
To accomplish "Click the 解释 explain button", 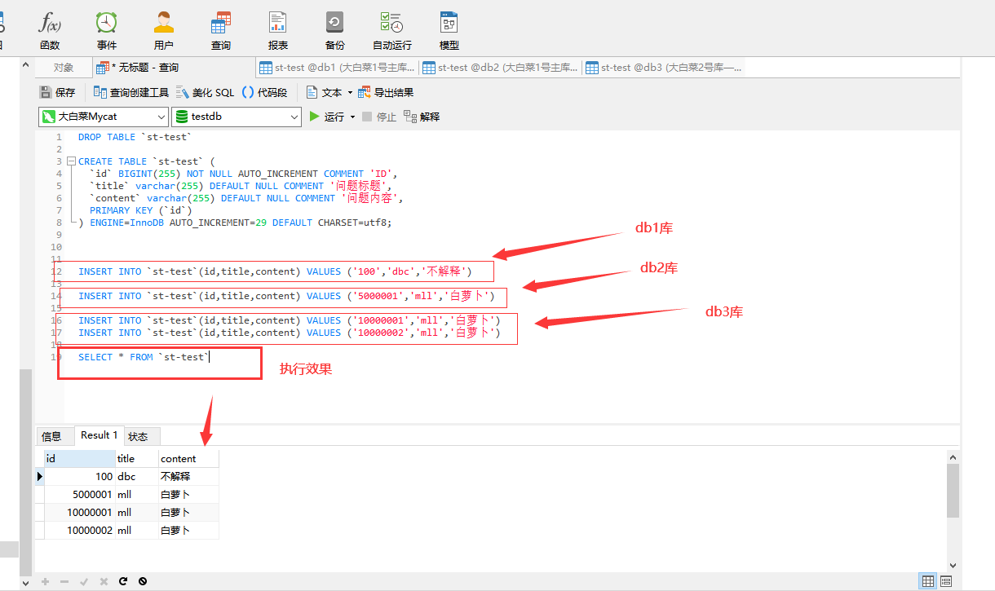I will pos(422,117).
